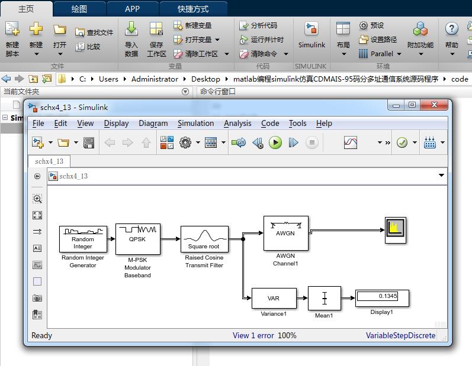Viewport: 472px width, 366px height.
Task: Select the Spectrum scope block
Action: tap(396, 229)
